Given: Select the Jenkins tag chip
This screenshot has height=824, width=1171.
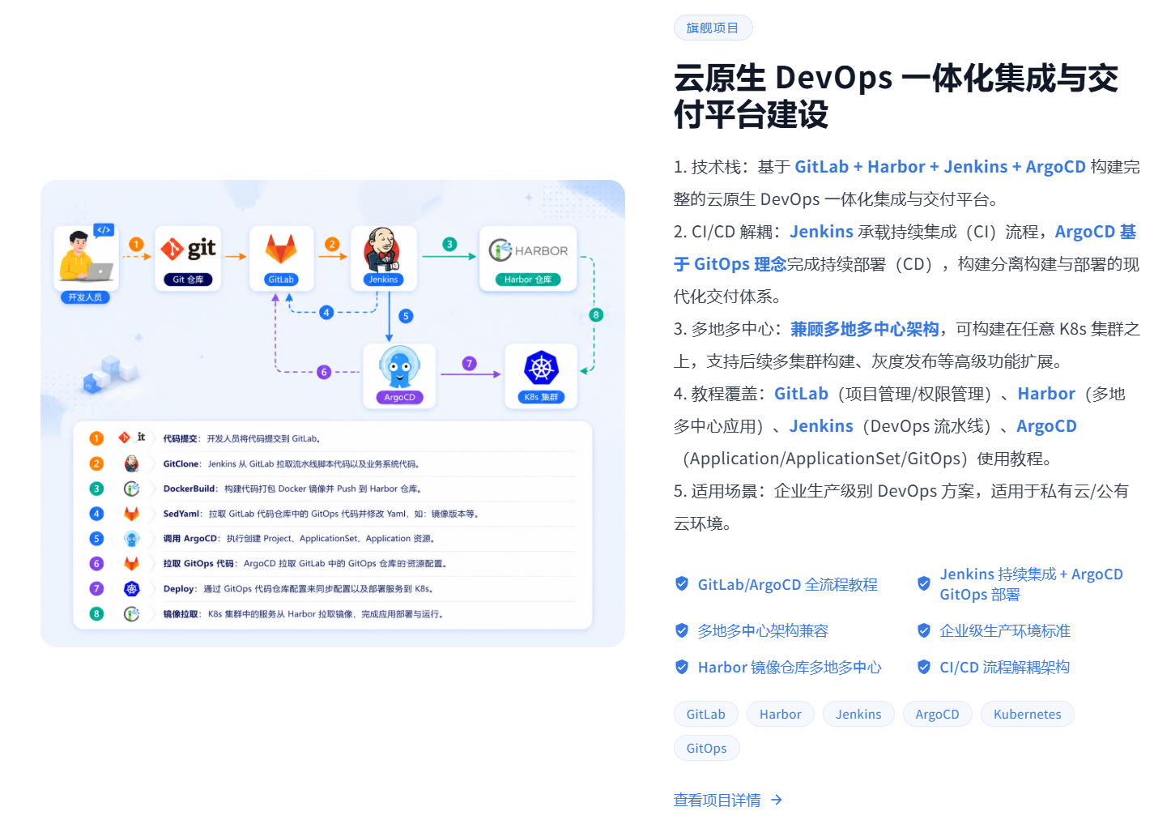Looking at the screenshot, I should click(858, 714).
